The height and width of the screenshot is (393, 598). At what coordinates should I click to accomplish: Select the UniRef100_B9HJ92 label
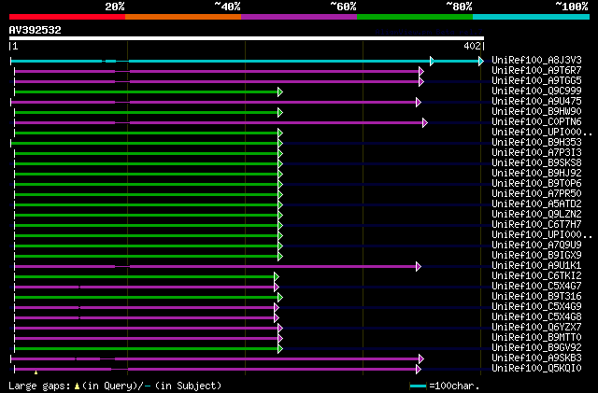pyautogui.click(x=536, y=174)
